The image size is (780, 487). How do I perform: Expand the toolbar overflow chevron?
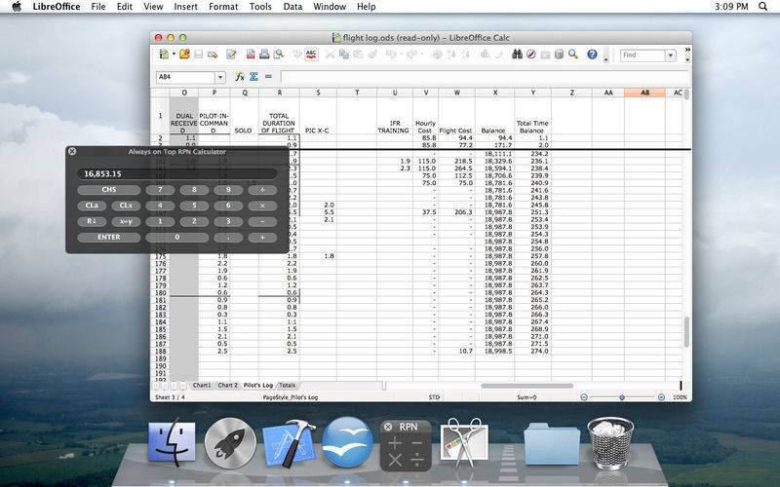click(687, 50)
